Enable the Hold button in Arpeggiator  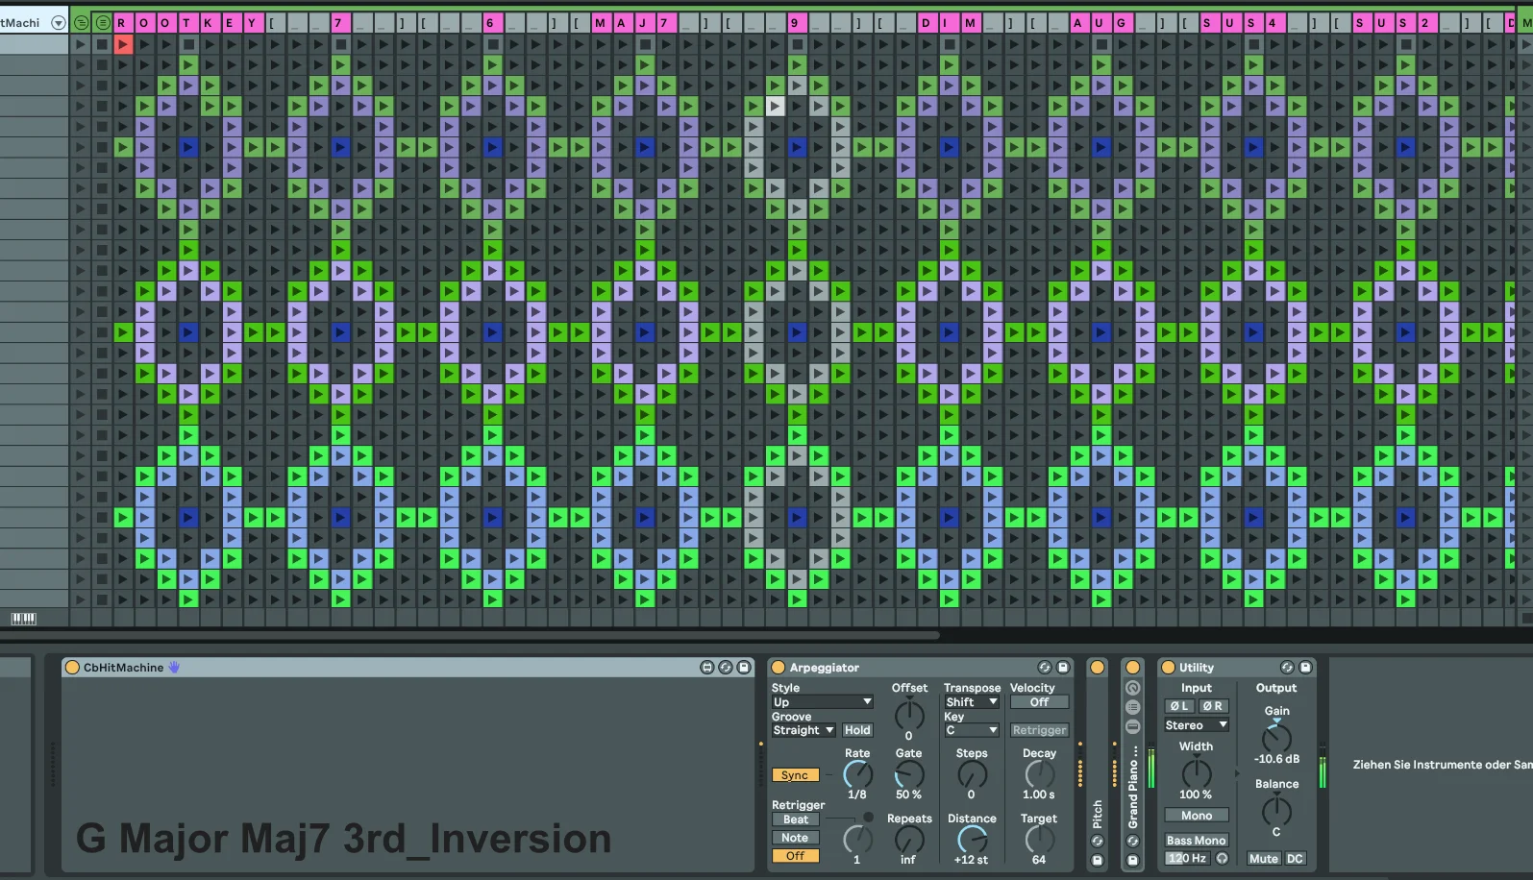pyautogui.click(x=857, y=730)
